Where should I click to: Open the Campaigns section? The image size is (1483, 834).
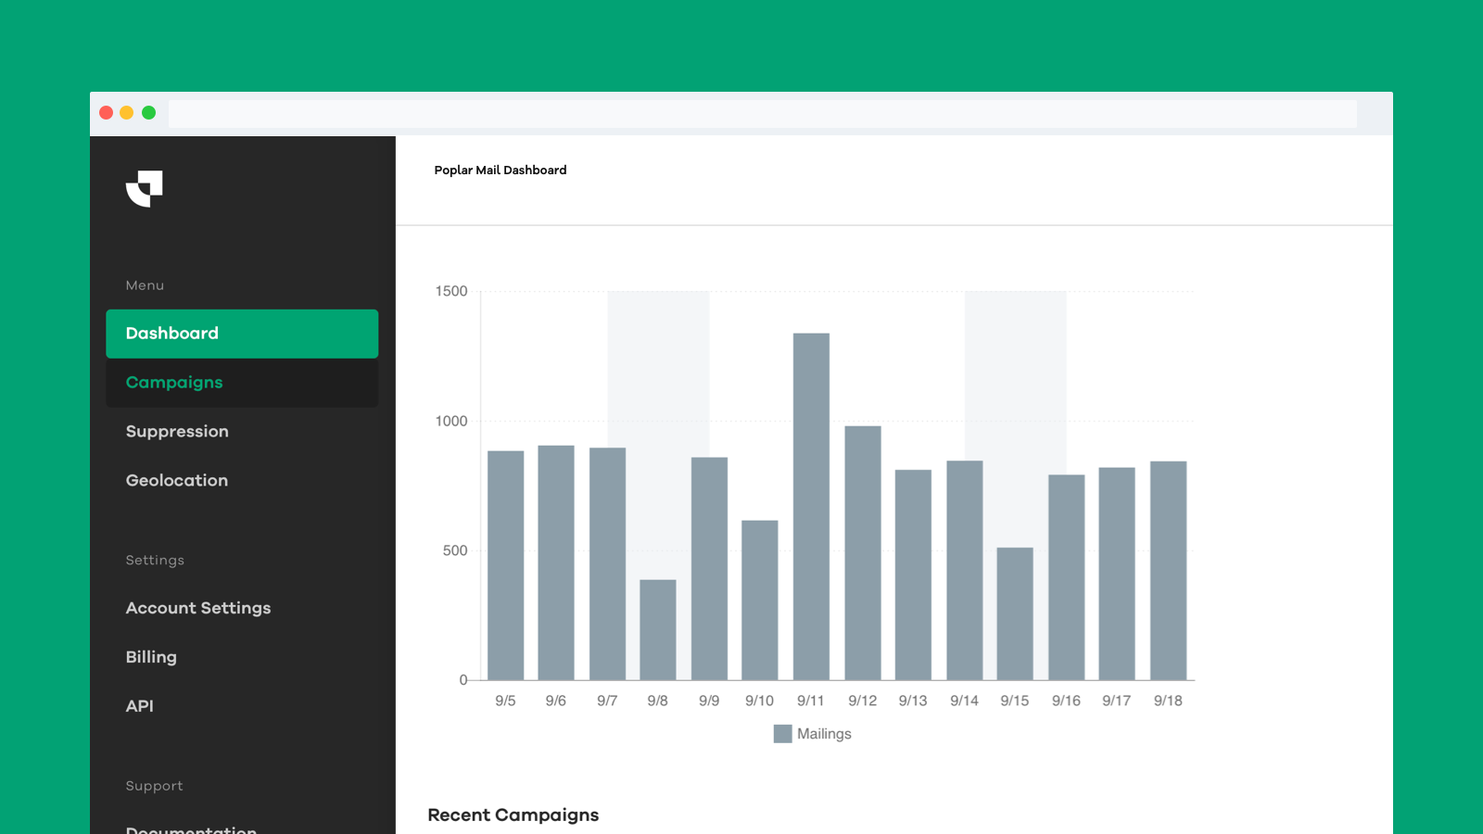174,382
